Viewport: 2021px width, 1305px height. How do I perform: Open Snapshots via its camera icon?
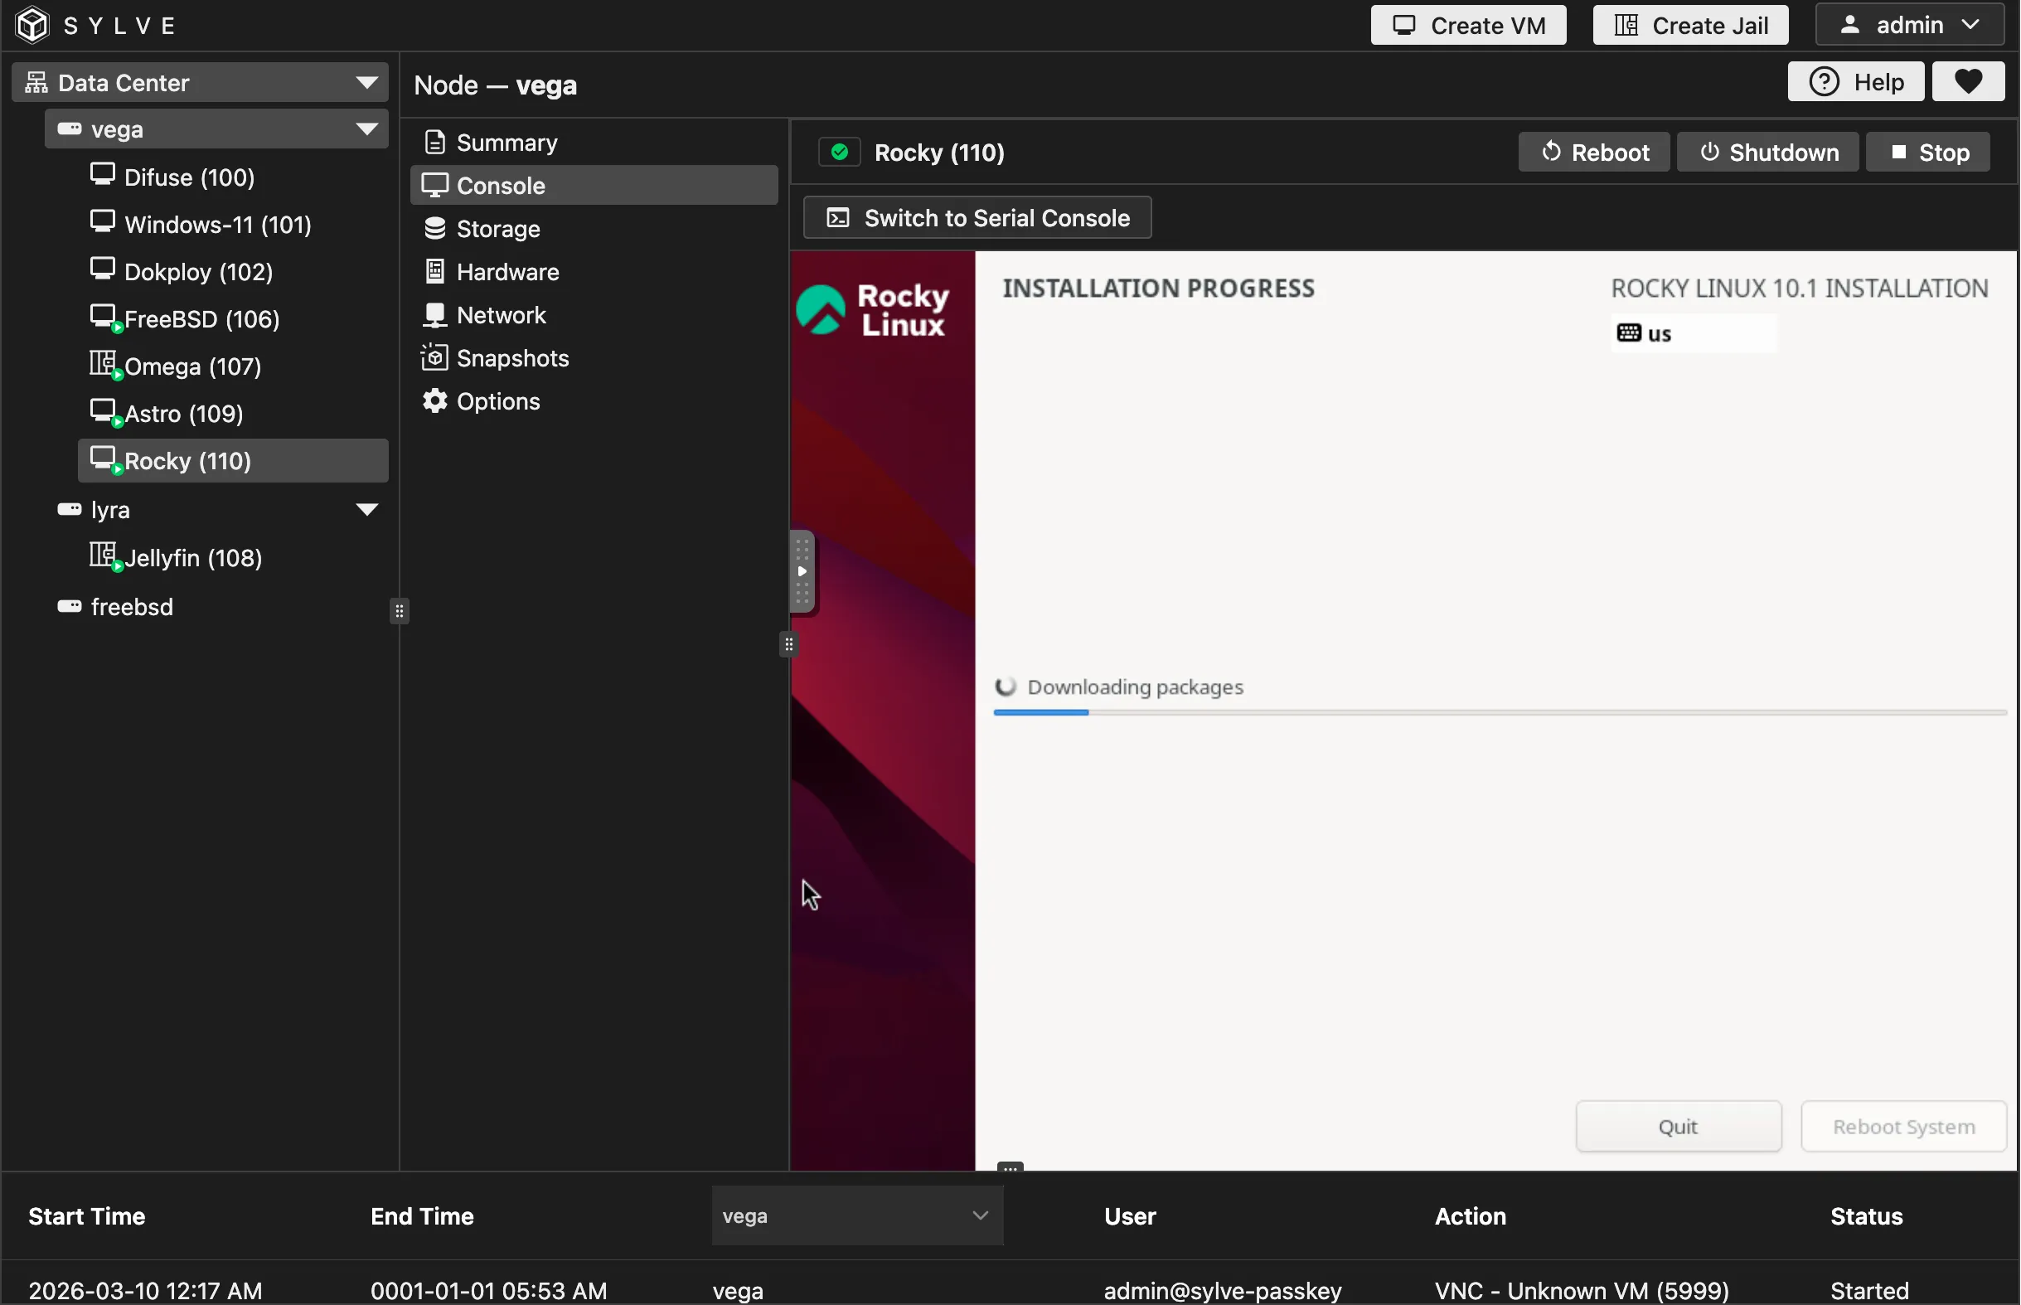435,357
